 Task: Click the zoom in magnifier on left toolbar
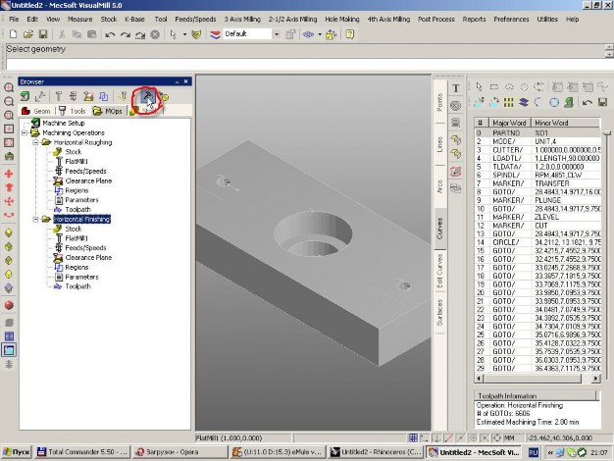(x=9, y=87)
